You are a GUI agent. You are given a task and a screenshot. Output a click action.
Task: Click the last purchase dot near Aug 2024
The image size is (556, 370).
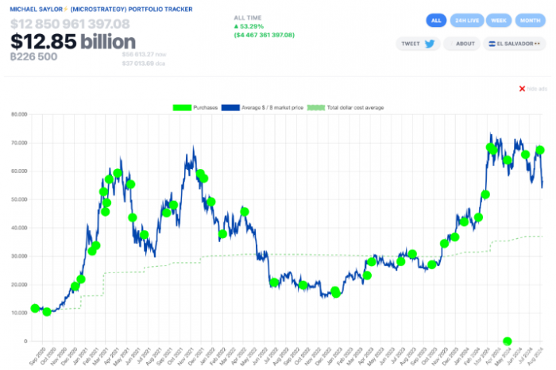(540, 150)
